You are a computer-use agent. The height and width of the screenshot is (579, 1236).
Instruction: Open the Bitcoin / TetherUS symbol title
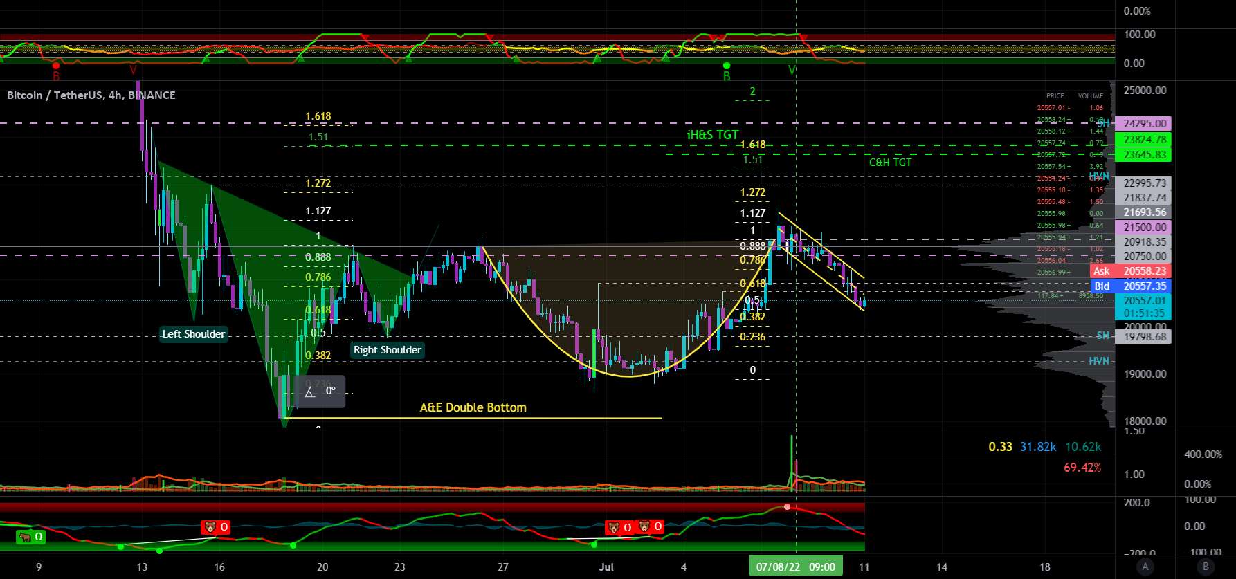pos(91,95)
